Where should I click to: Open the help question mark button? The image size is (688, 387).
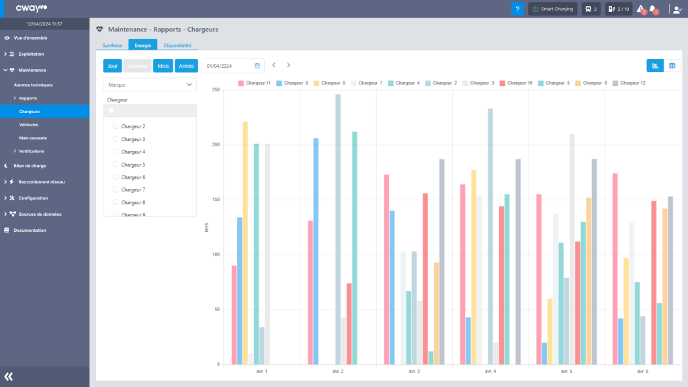point(517,9)
